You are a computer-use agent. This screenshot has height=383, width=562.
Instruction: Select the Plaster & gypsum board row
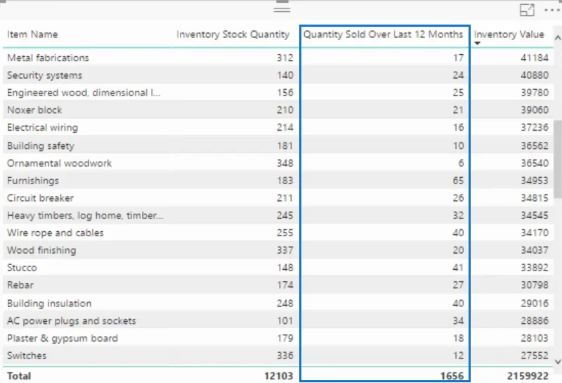point(277,338)
